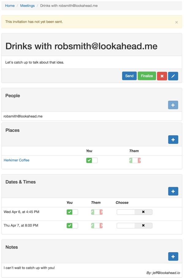This screenshot has width=184, height=278.
Task: Click the red cancel meeting X button
Action: tap(162, 76)
